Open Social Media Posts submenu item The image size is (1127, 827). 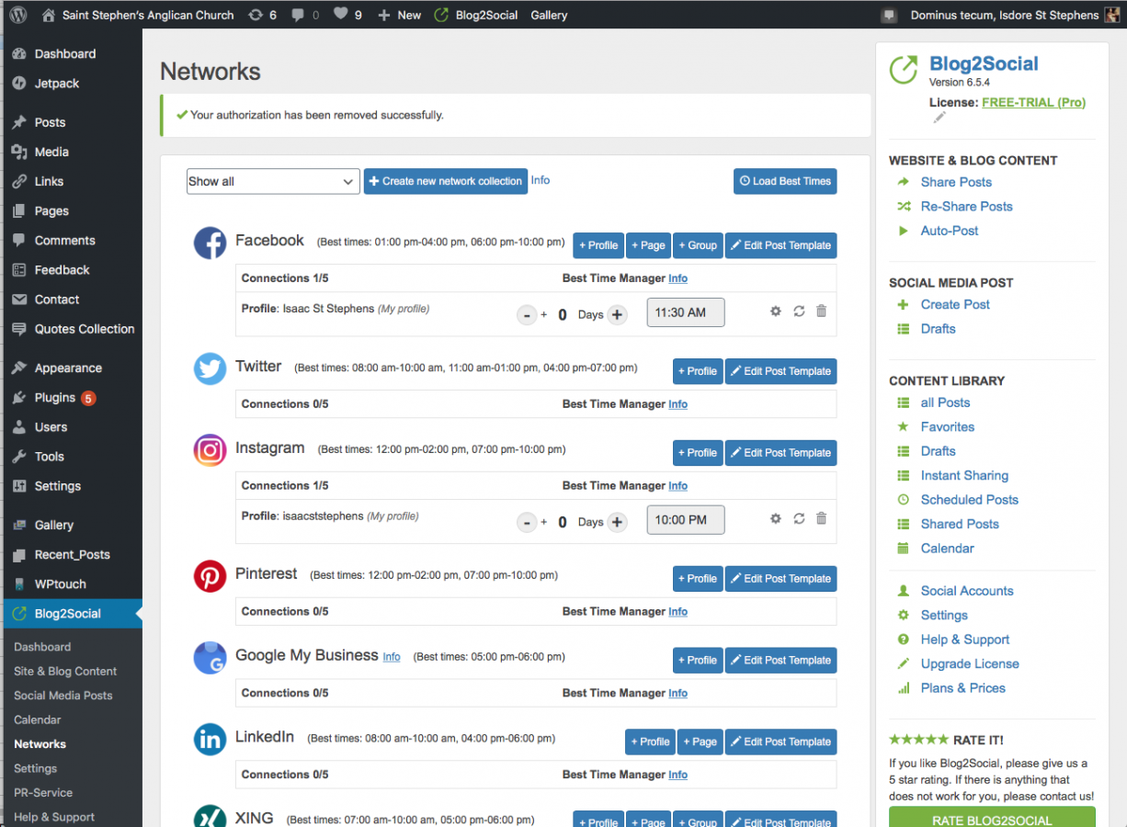(63, 696)
